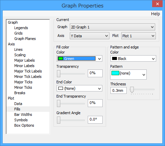Open the Pattern (none) dropdown

coord(128,75)
